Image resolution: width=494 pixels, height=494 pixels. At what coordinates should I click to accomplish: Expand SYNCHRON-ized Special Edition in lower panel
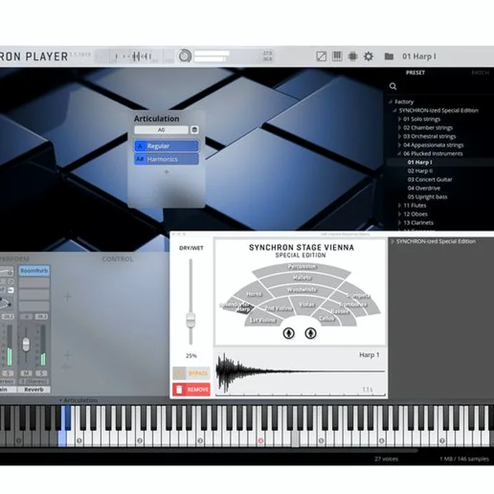point(392,242)
